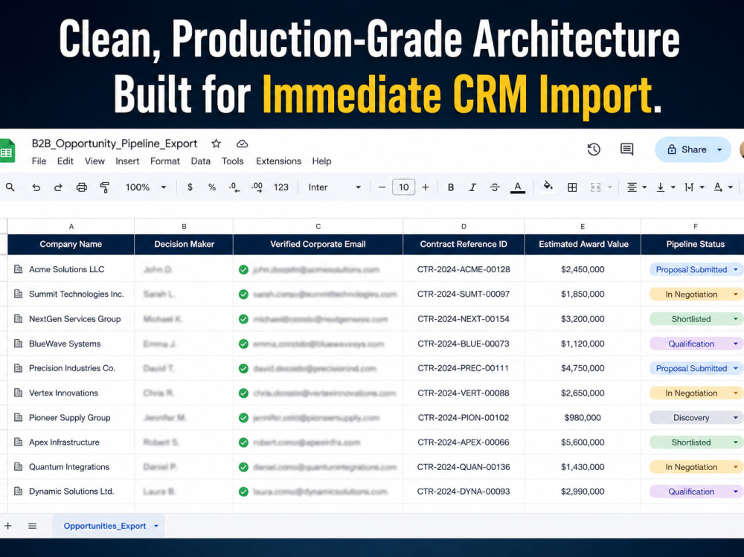
Task: Select the Quantum Integrations cell
Action: 69,467
